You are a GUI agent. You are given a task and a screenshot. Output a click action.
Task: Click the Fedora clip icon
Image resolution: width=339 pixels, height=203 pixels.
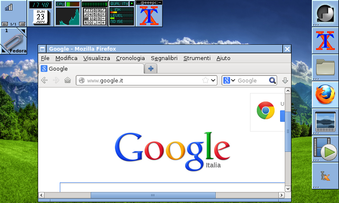click(x=14, y=41)
